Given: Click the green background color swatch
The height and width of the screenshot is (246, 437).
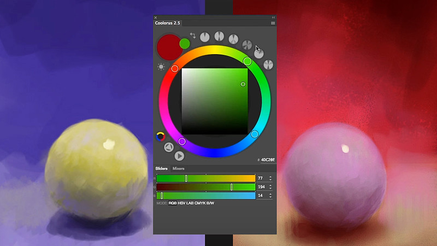Looking at the screenshot, I should 185,43.
